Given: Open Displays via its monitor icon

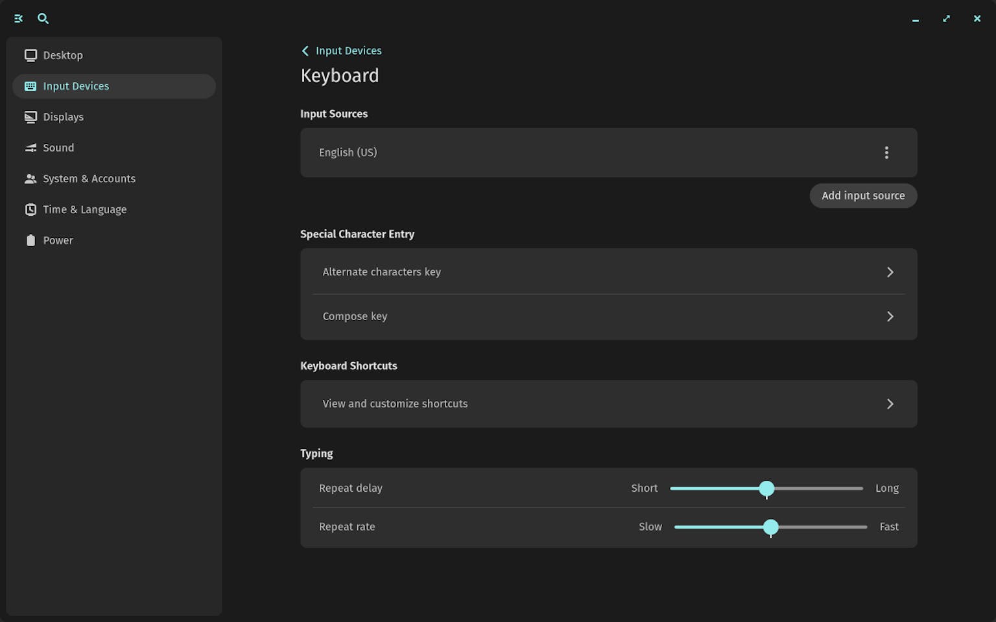Looking at the screenshot, I should (30, 117).
